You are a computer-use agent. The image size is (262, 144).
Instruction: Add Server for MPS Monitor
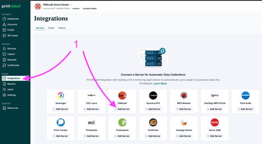[x=184, y=109]
